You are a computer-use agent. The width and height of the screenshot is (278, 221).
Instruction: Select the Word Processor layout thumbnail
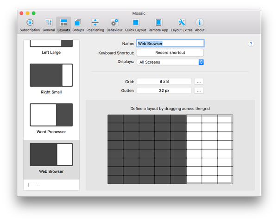[51, 115]
